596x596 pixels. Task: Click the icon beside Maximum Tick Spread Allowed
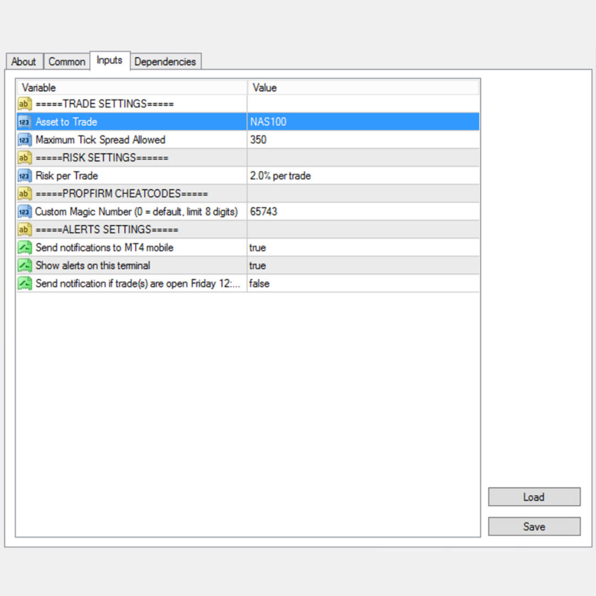coord(24,140)
